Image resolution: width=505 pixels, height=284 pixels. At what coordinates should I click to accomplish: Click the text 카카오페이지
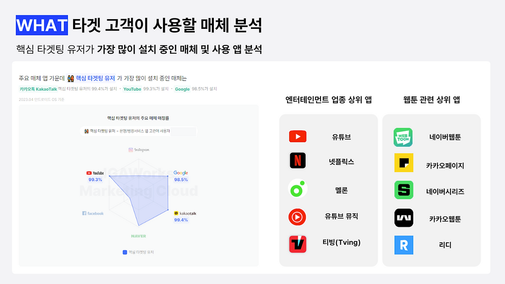445,165
